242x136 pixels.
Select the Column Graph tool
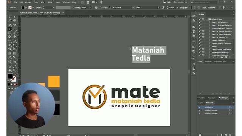[14, 62]
